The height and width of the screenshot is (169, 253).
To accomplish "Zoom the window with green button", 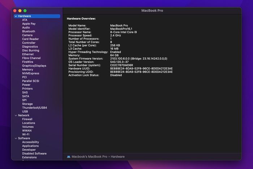I will click(25, 11).
